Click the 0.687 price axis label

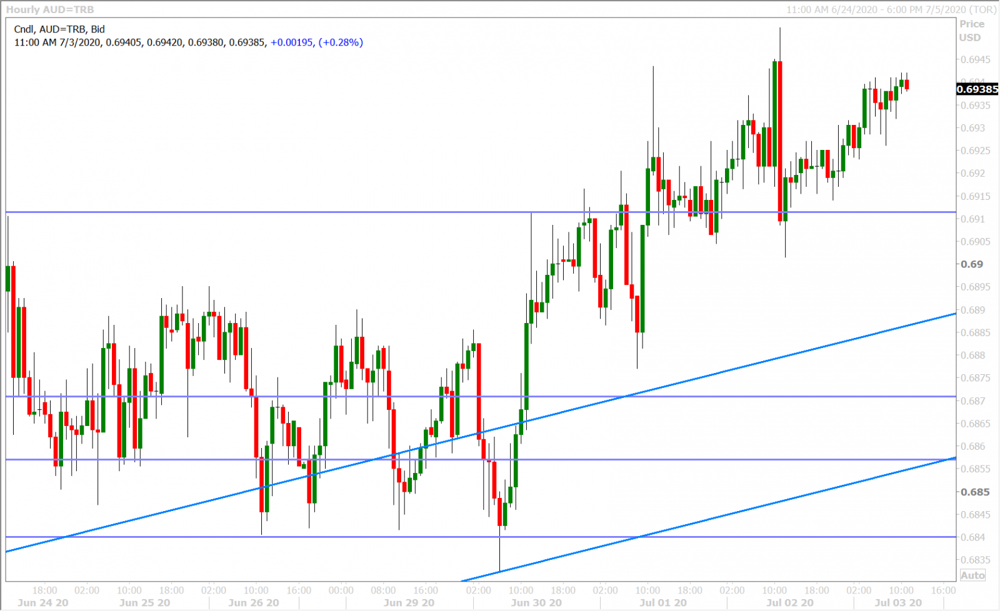click(973, 401)
